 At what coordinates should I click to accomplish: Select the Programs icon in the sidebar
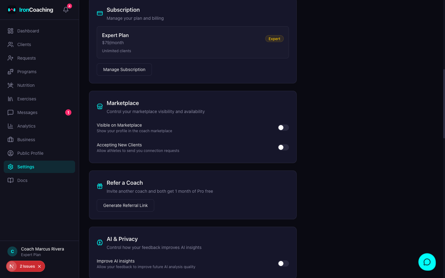click(10, 71)
